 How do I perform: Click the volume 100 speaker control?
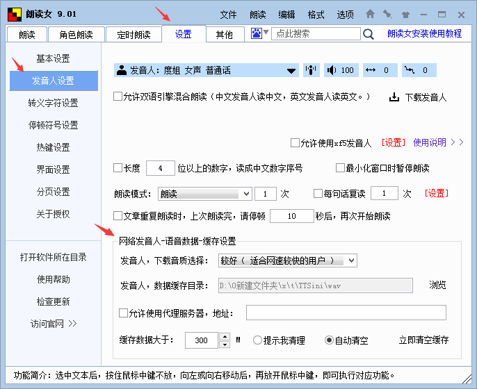[x=341, y=70]
